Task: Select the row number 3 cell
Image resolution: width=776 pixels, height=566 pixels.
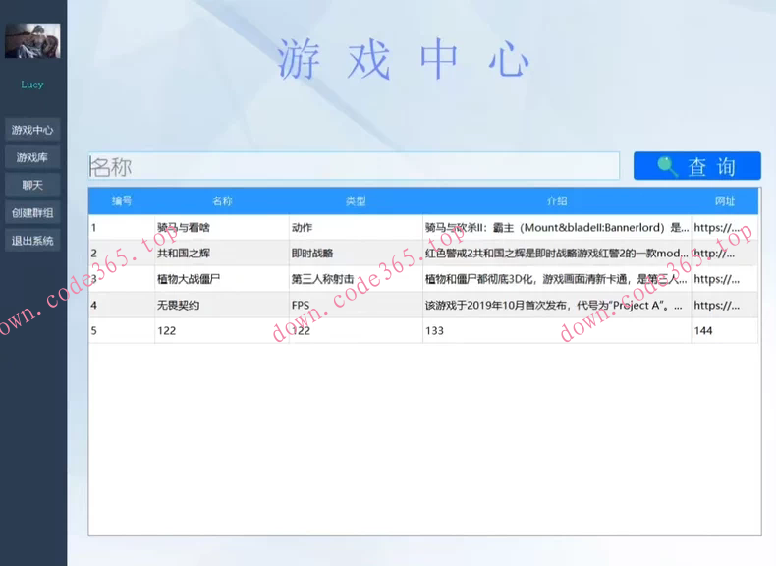Action: tap(122, 279)
